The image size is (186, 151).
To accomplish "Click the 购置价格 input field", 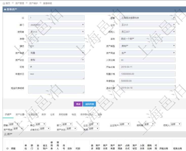I will click(147, 74).
